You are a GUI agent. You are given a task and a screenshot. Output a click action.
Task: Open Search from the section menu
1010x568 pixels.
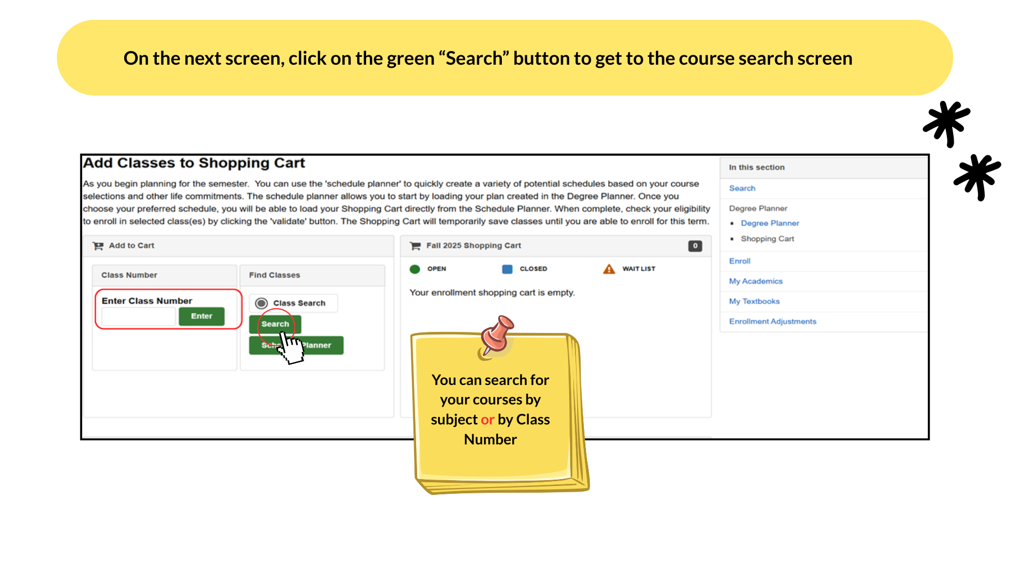coord(742,188)
